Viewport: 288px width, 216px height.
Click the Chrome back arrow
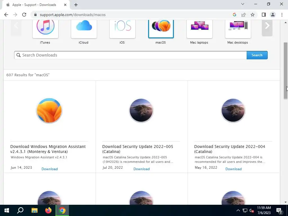(x=6, y=15)
